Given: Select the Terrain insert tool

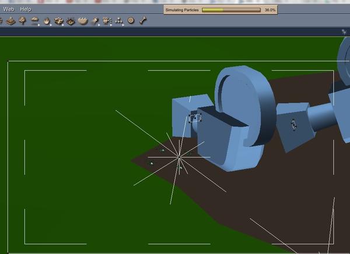Looking at the screenshot, I should [x=10, y=21].
